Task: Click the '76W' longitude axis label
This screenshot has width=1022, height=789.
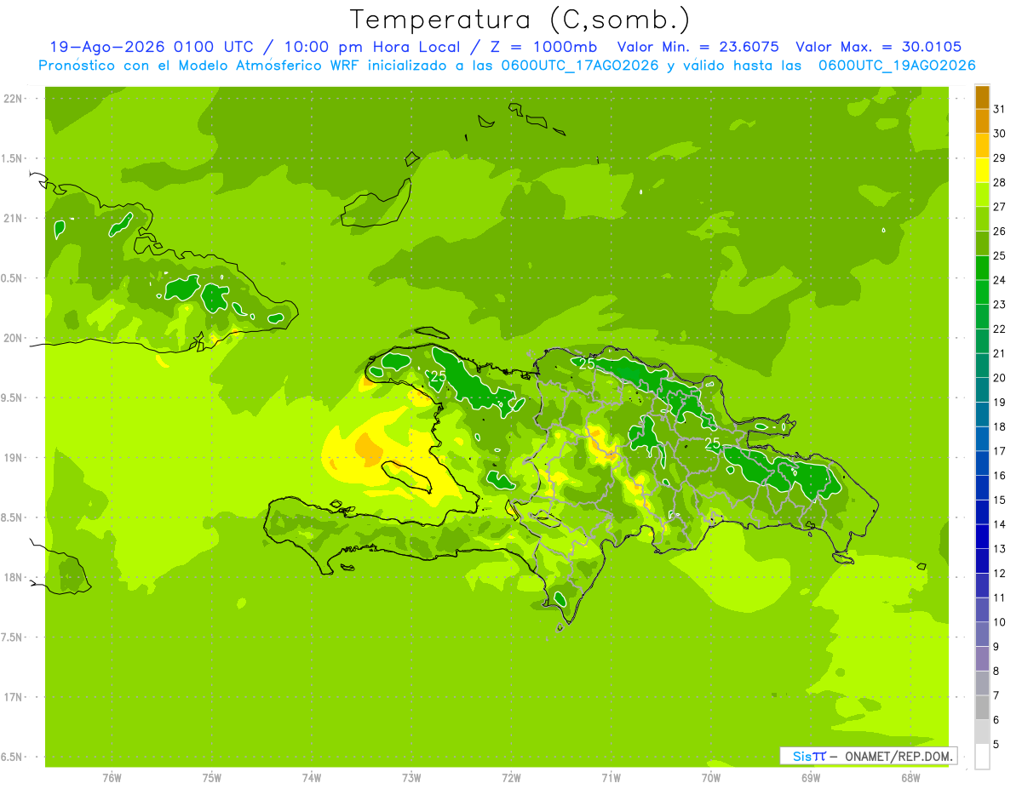Action: tap(112, 778)
